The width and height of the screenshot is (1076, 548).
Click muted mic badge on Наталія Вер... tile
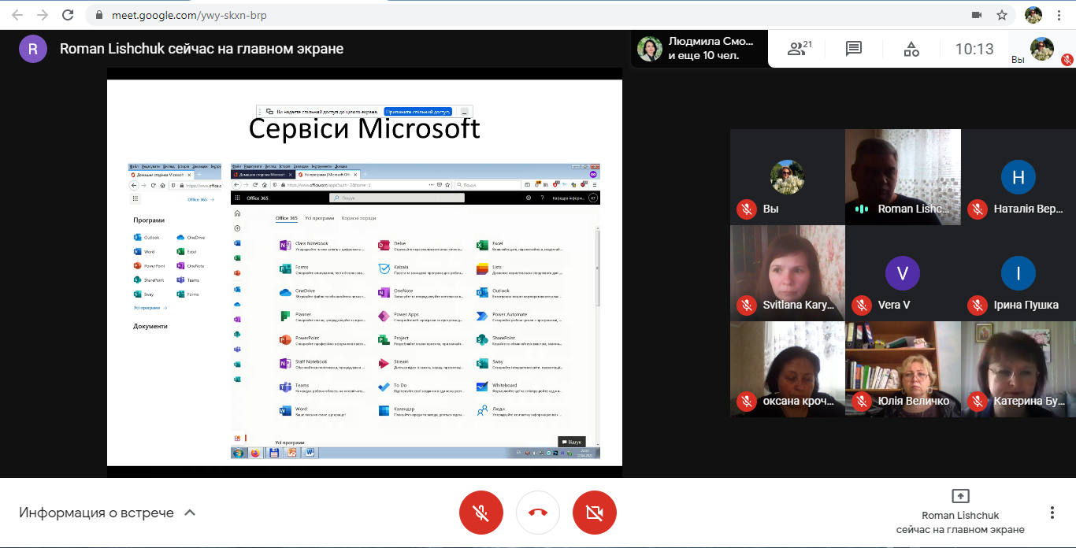pos(978,209)
